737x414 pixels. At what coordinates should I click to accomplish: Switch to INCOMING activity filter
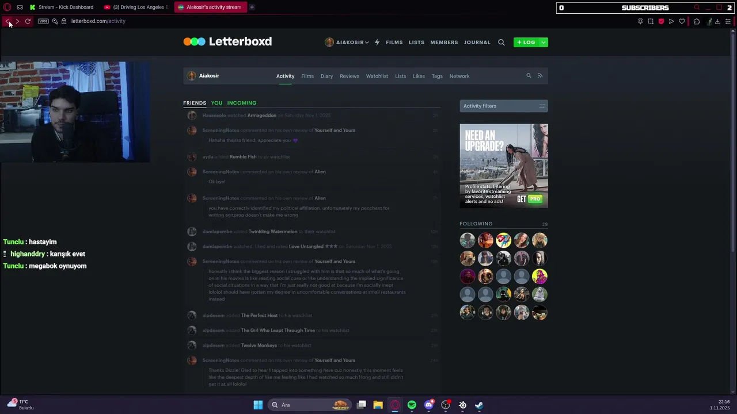242,103
